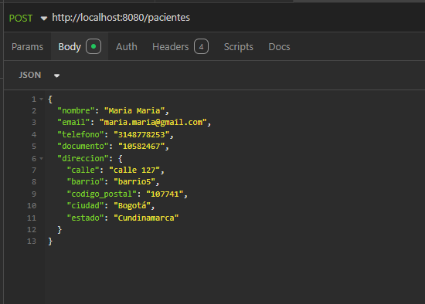
Task: Click the "calle" key on line 7
Action: point(83,170)
